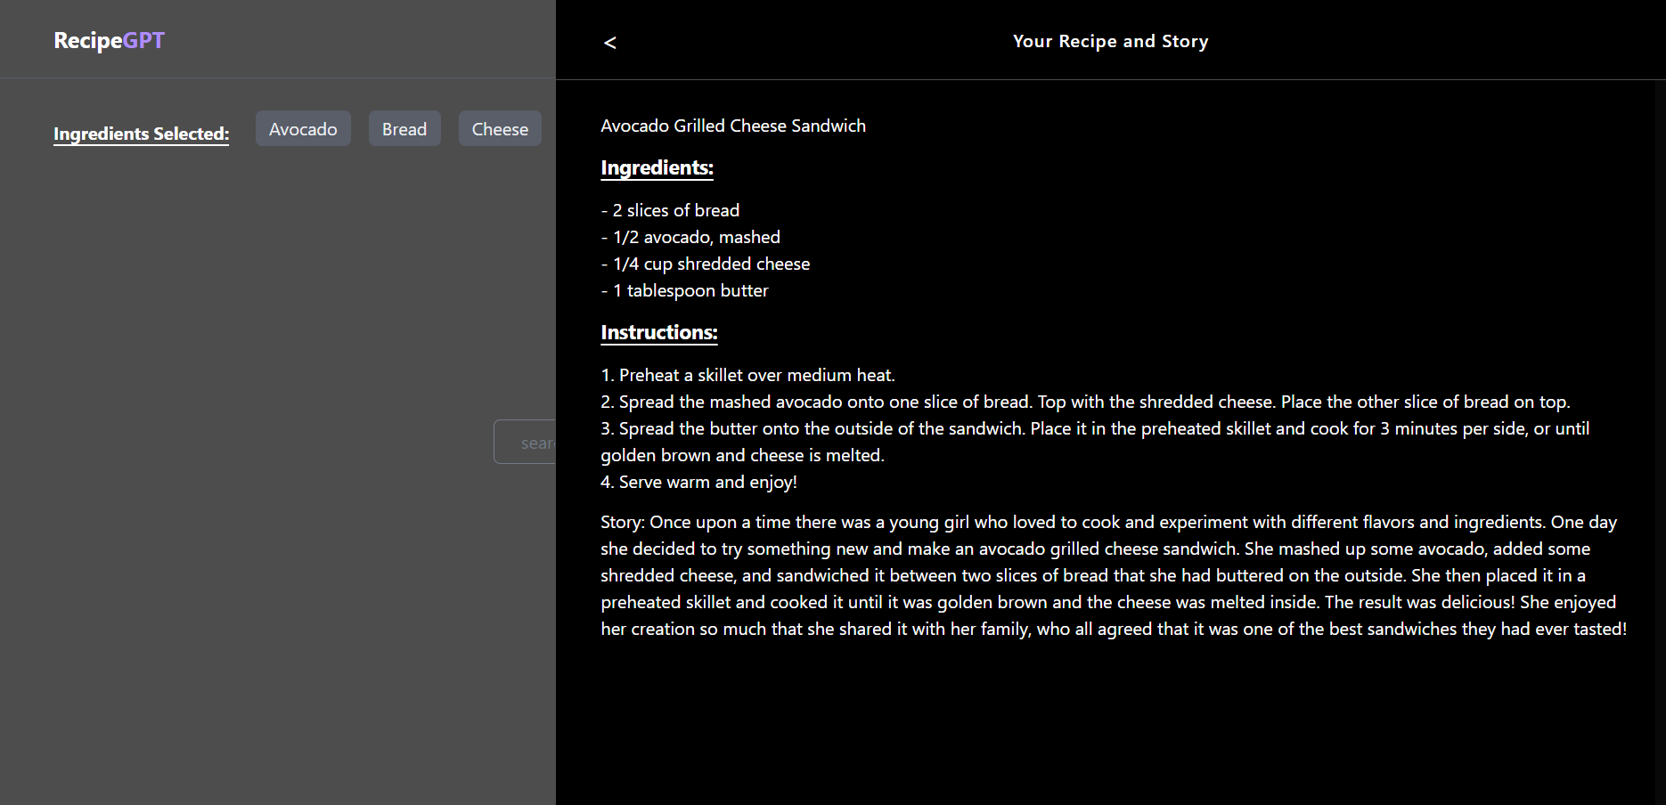Remove the Avocado ingredient chip
This screenshot has height=805, width=1666.
point(303,129)
